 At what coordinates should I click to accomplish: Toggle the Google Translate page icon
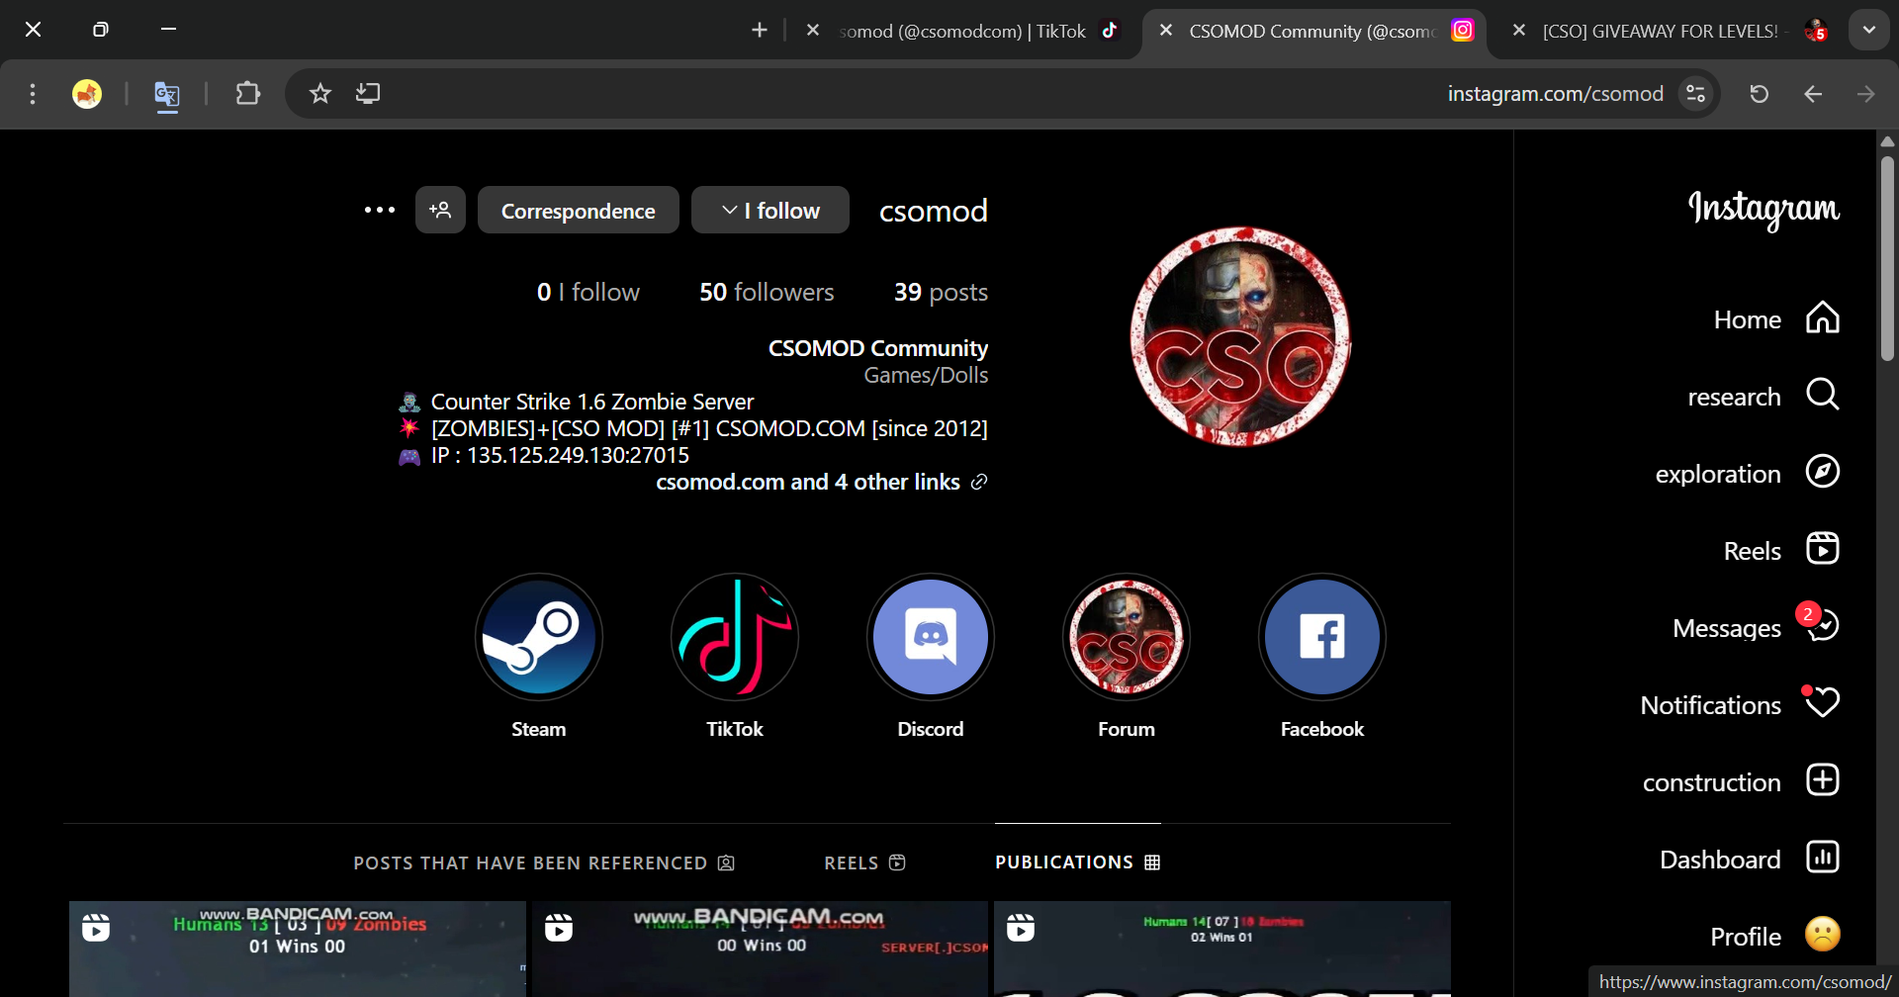point(167,95)
